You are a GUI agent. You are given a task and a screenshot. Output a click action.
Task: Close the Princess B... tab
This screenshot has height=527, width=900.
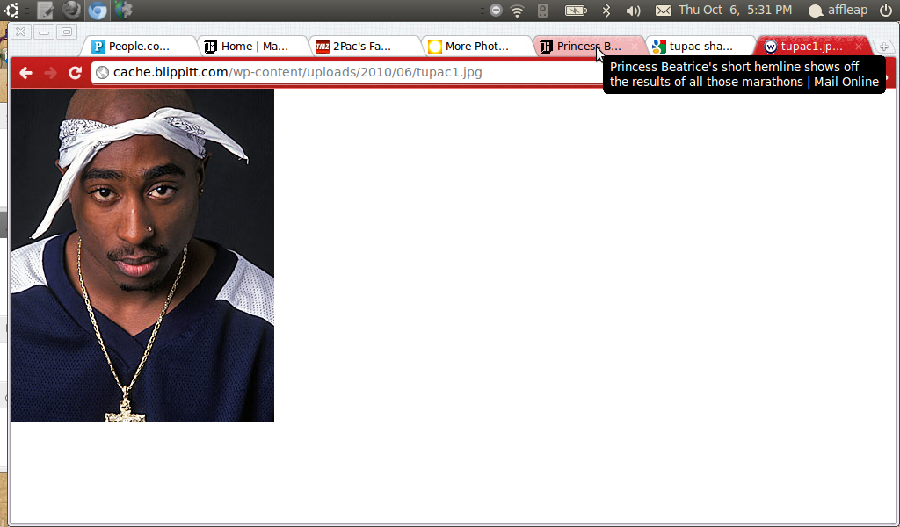click(x=635, y=47)
